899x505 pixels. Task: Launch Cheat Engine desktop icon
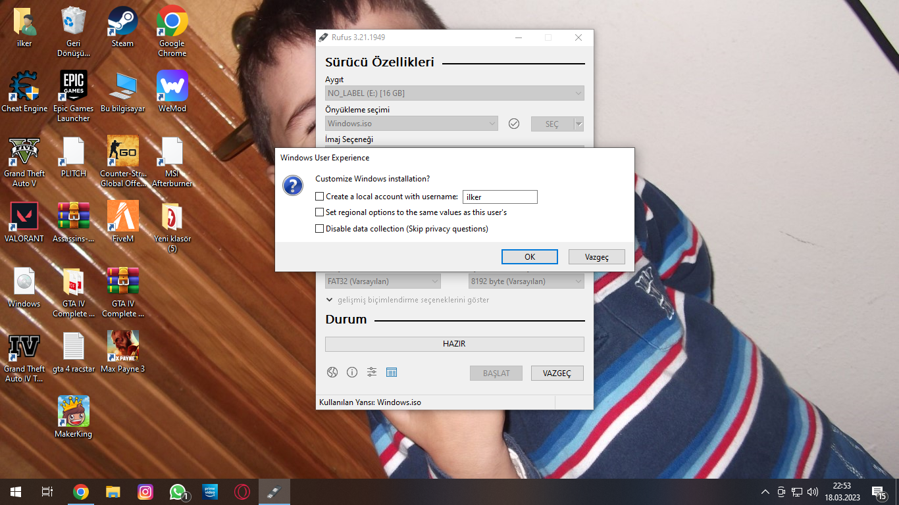tap(24, 86)
